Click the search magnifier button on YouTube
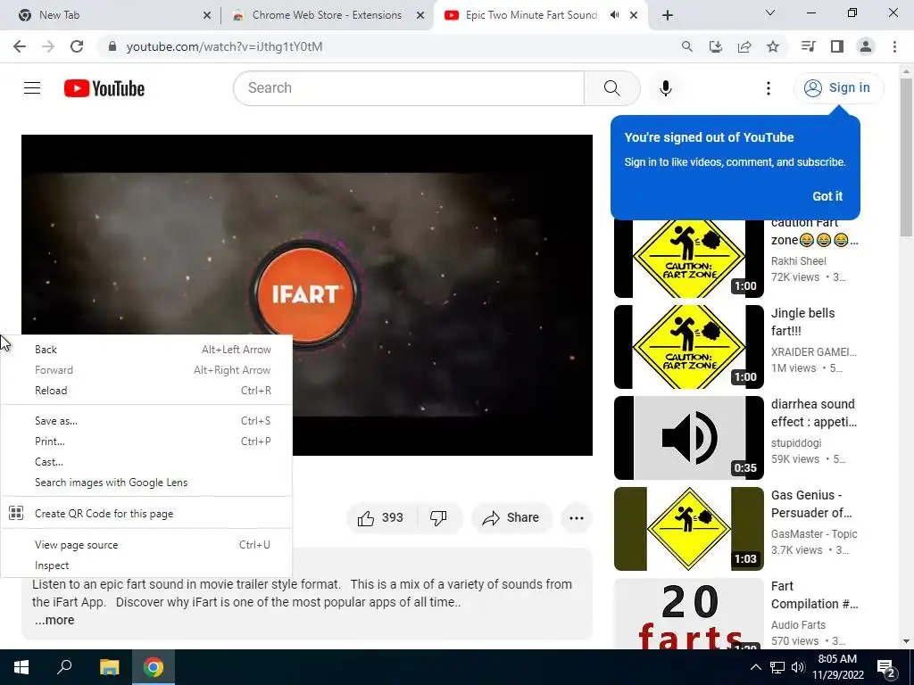914x685 pixels. tap(612, 88)
